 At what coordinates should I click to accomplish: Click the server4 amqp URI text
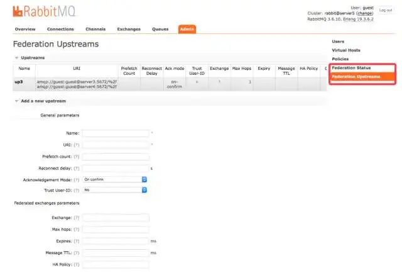[x=77, y=87]
